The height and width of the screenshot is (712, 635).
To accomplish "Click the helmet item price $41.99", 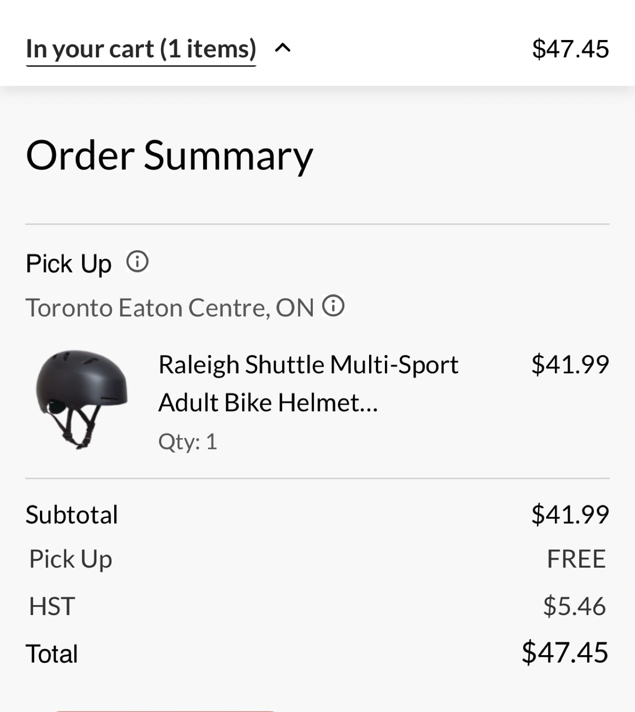I will click(570, 364).
